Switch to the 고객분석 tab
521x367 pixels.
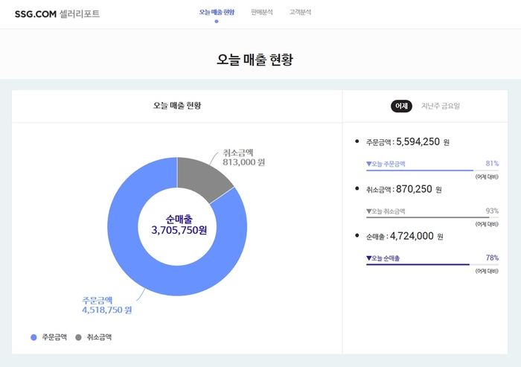pyautogui.click(x=300, y=13)
